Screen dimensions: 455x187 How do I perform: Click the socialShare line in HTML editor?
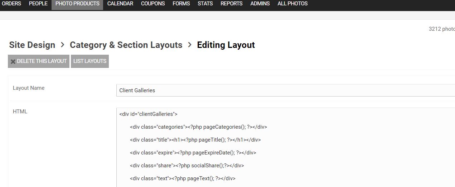tap(187, 166)
